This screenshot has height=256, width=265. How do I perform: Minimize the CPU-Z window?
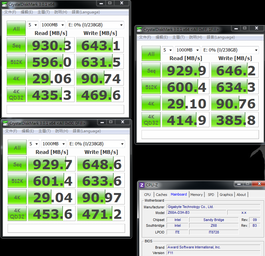click(239, 184)
